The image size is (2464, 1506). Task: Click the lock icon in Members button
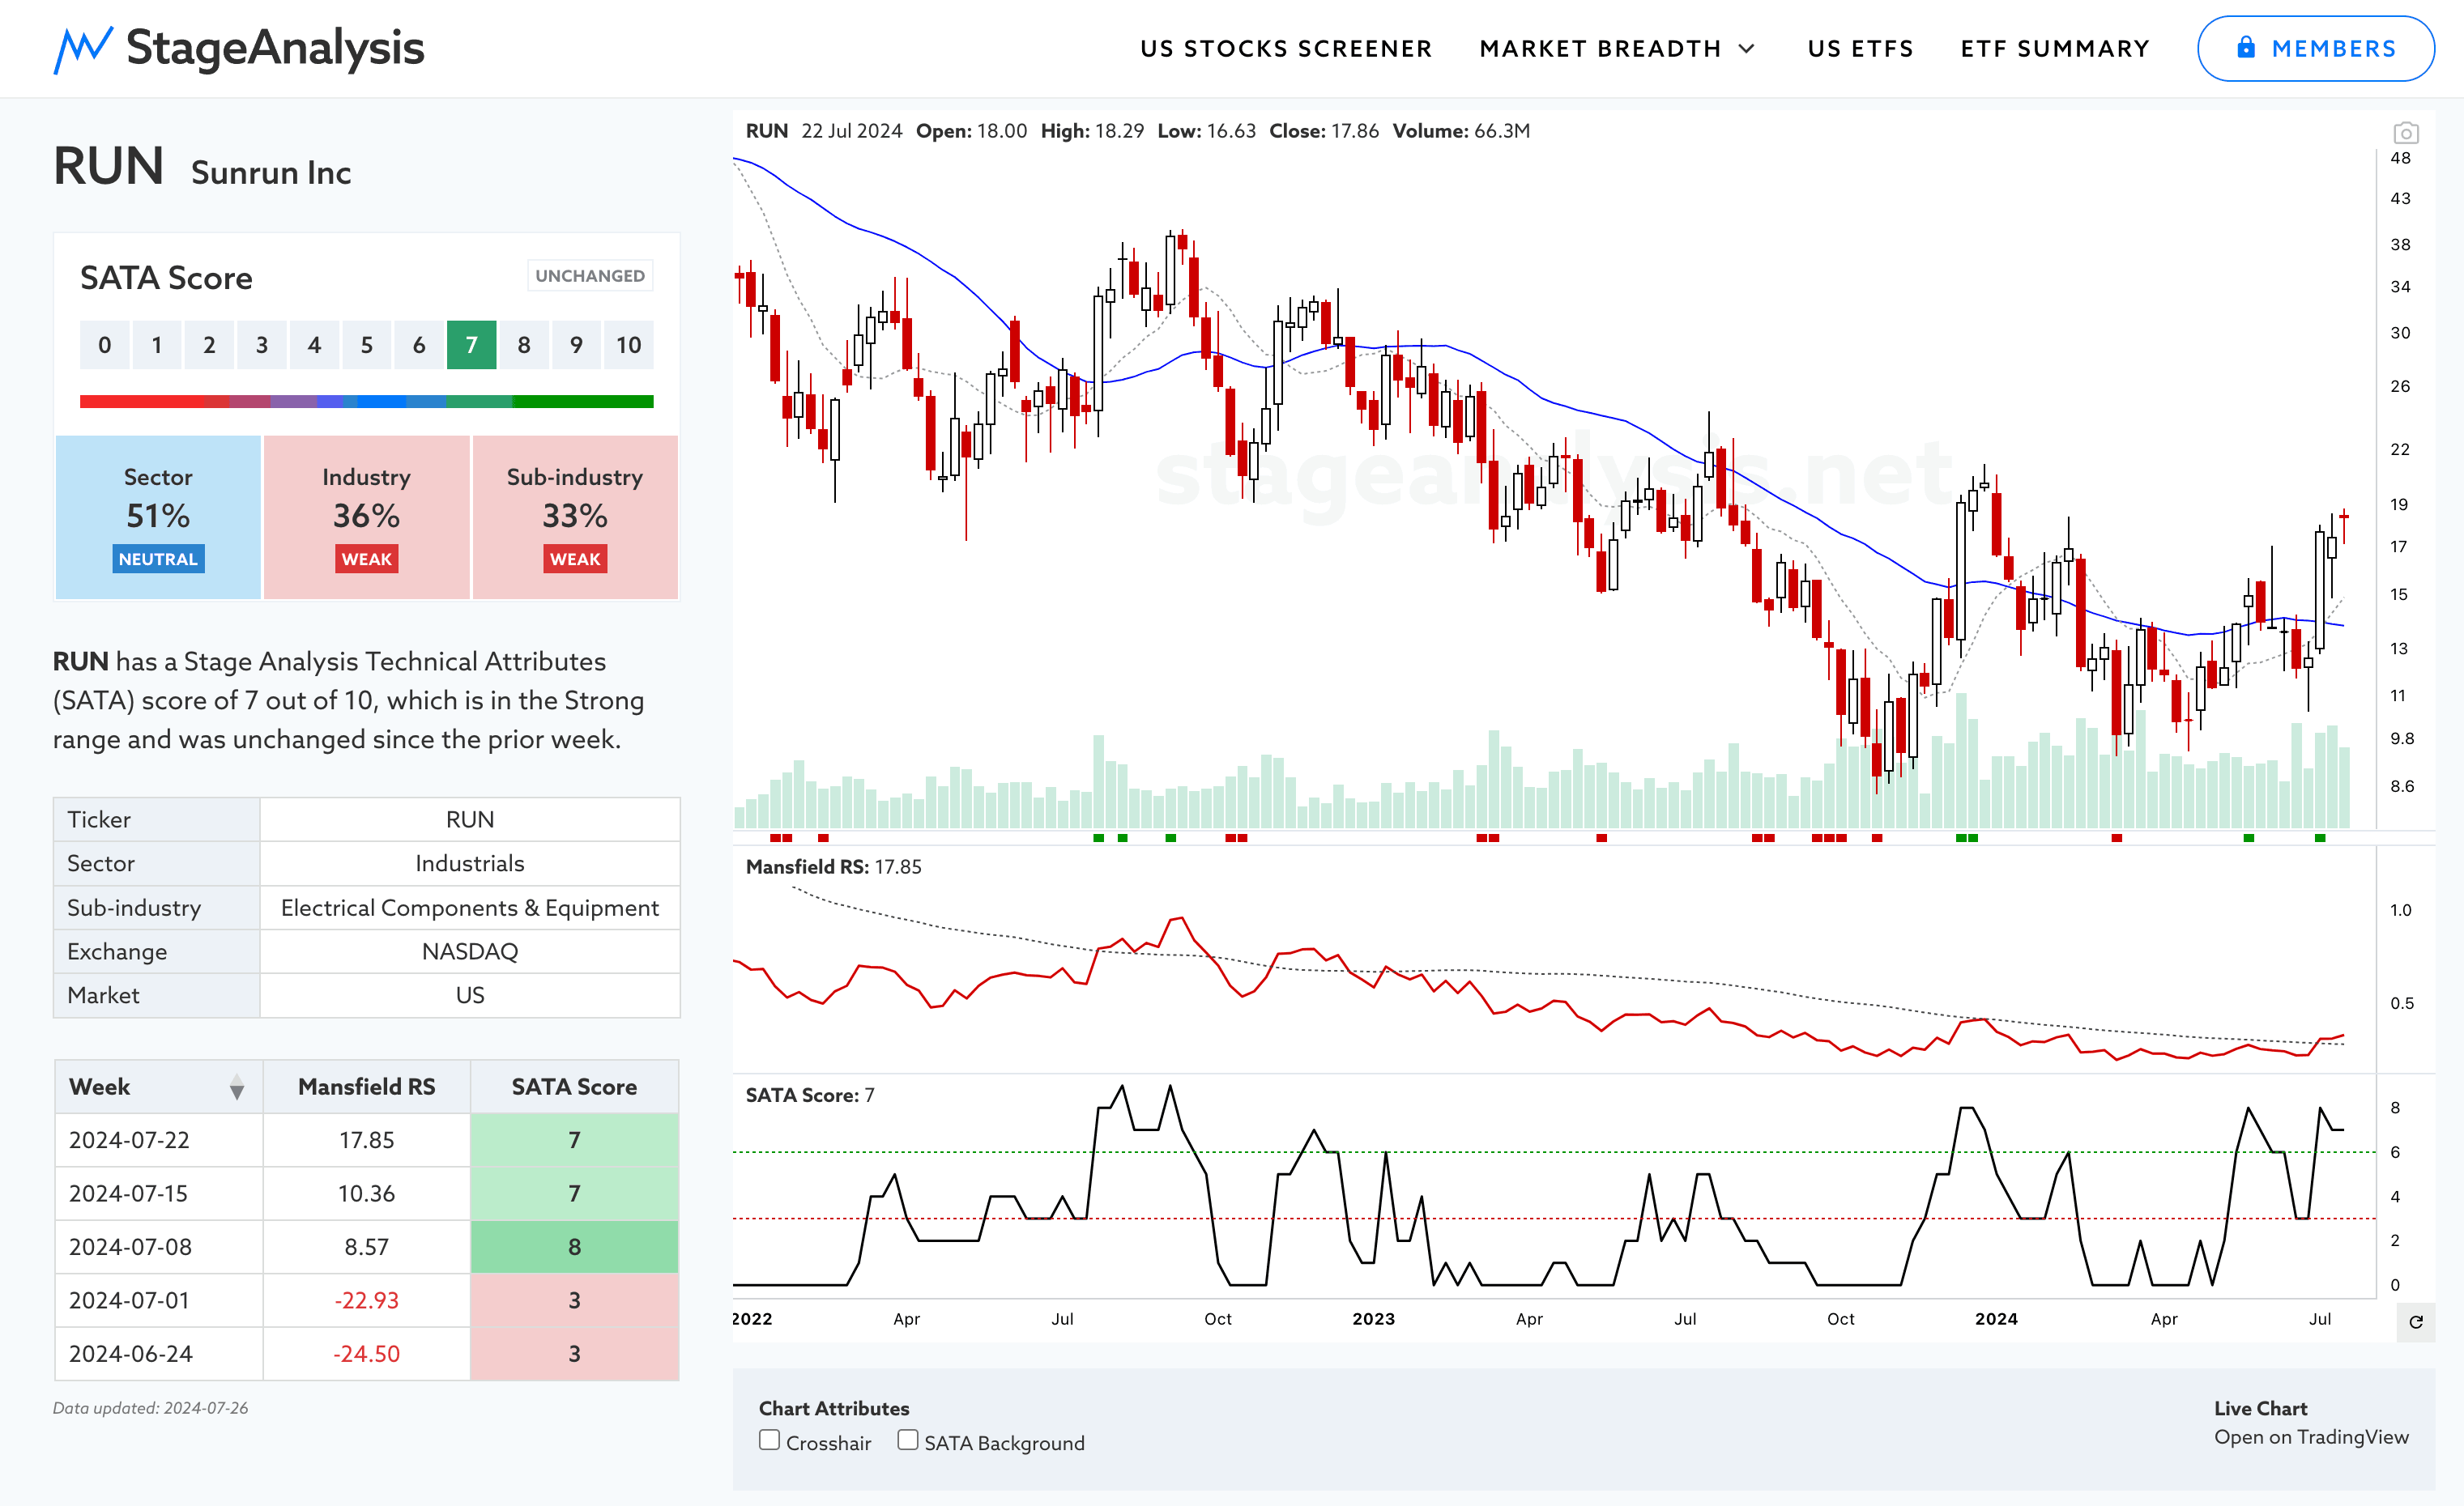tap(2246, 47)
